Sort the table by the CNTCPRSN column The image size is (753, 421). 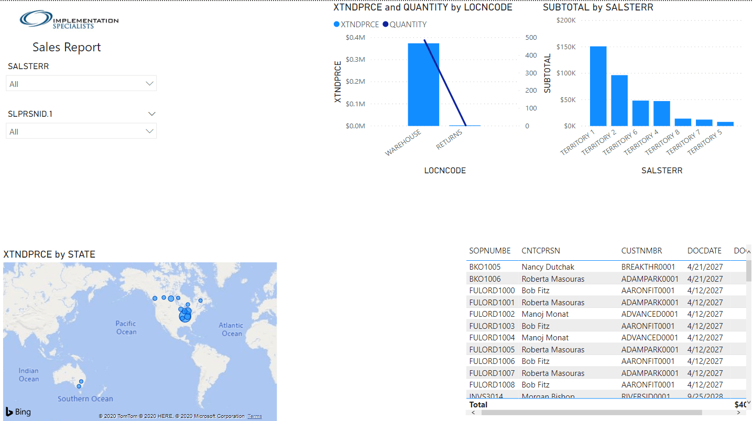point(541,251)
